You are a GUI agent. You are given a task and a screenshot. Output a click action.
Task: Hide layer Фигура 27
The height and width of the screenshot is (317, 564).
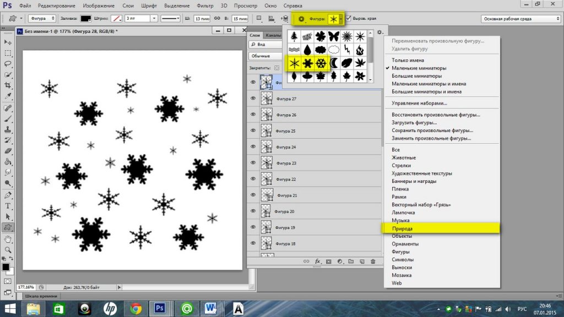click(253, 99)
